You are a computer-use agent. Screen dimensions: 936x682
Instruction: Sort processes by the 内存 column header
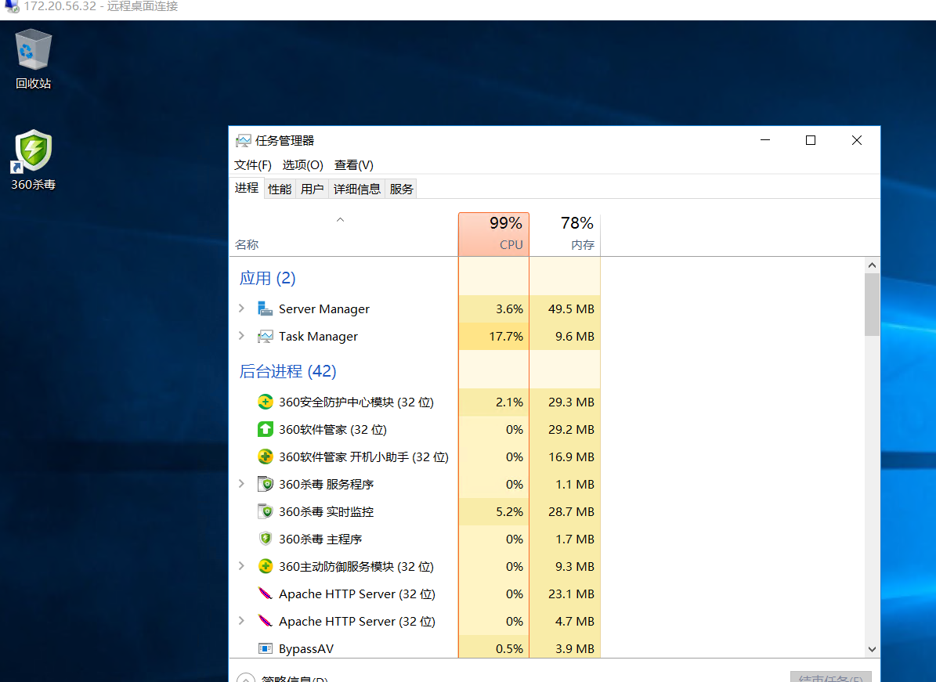point(565,234)
